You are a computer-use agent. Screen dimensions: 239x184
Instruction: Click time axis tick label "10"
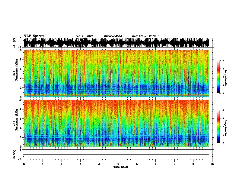212,164
